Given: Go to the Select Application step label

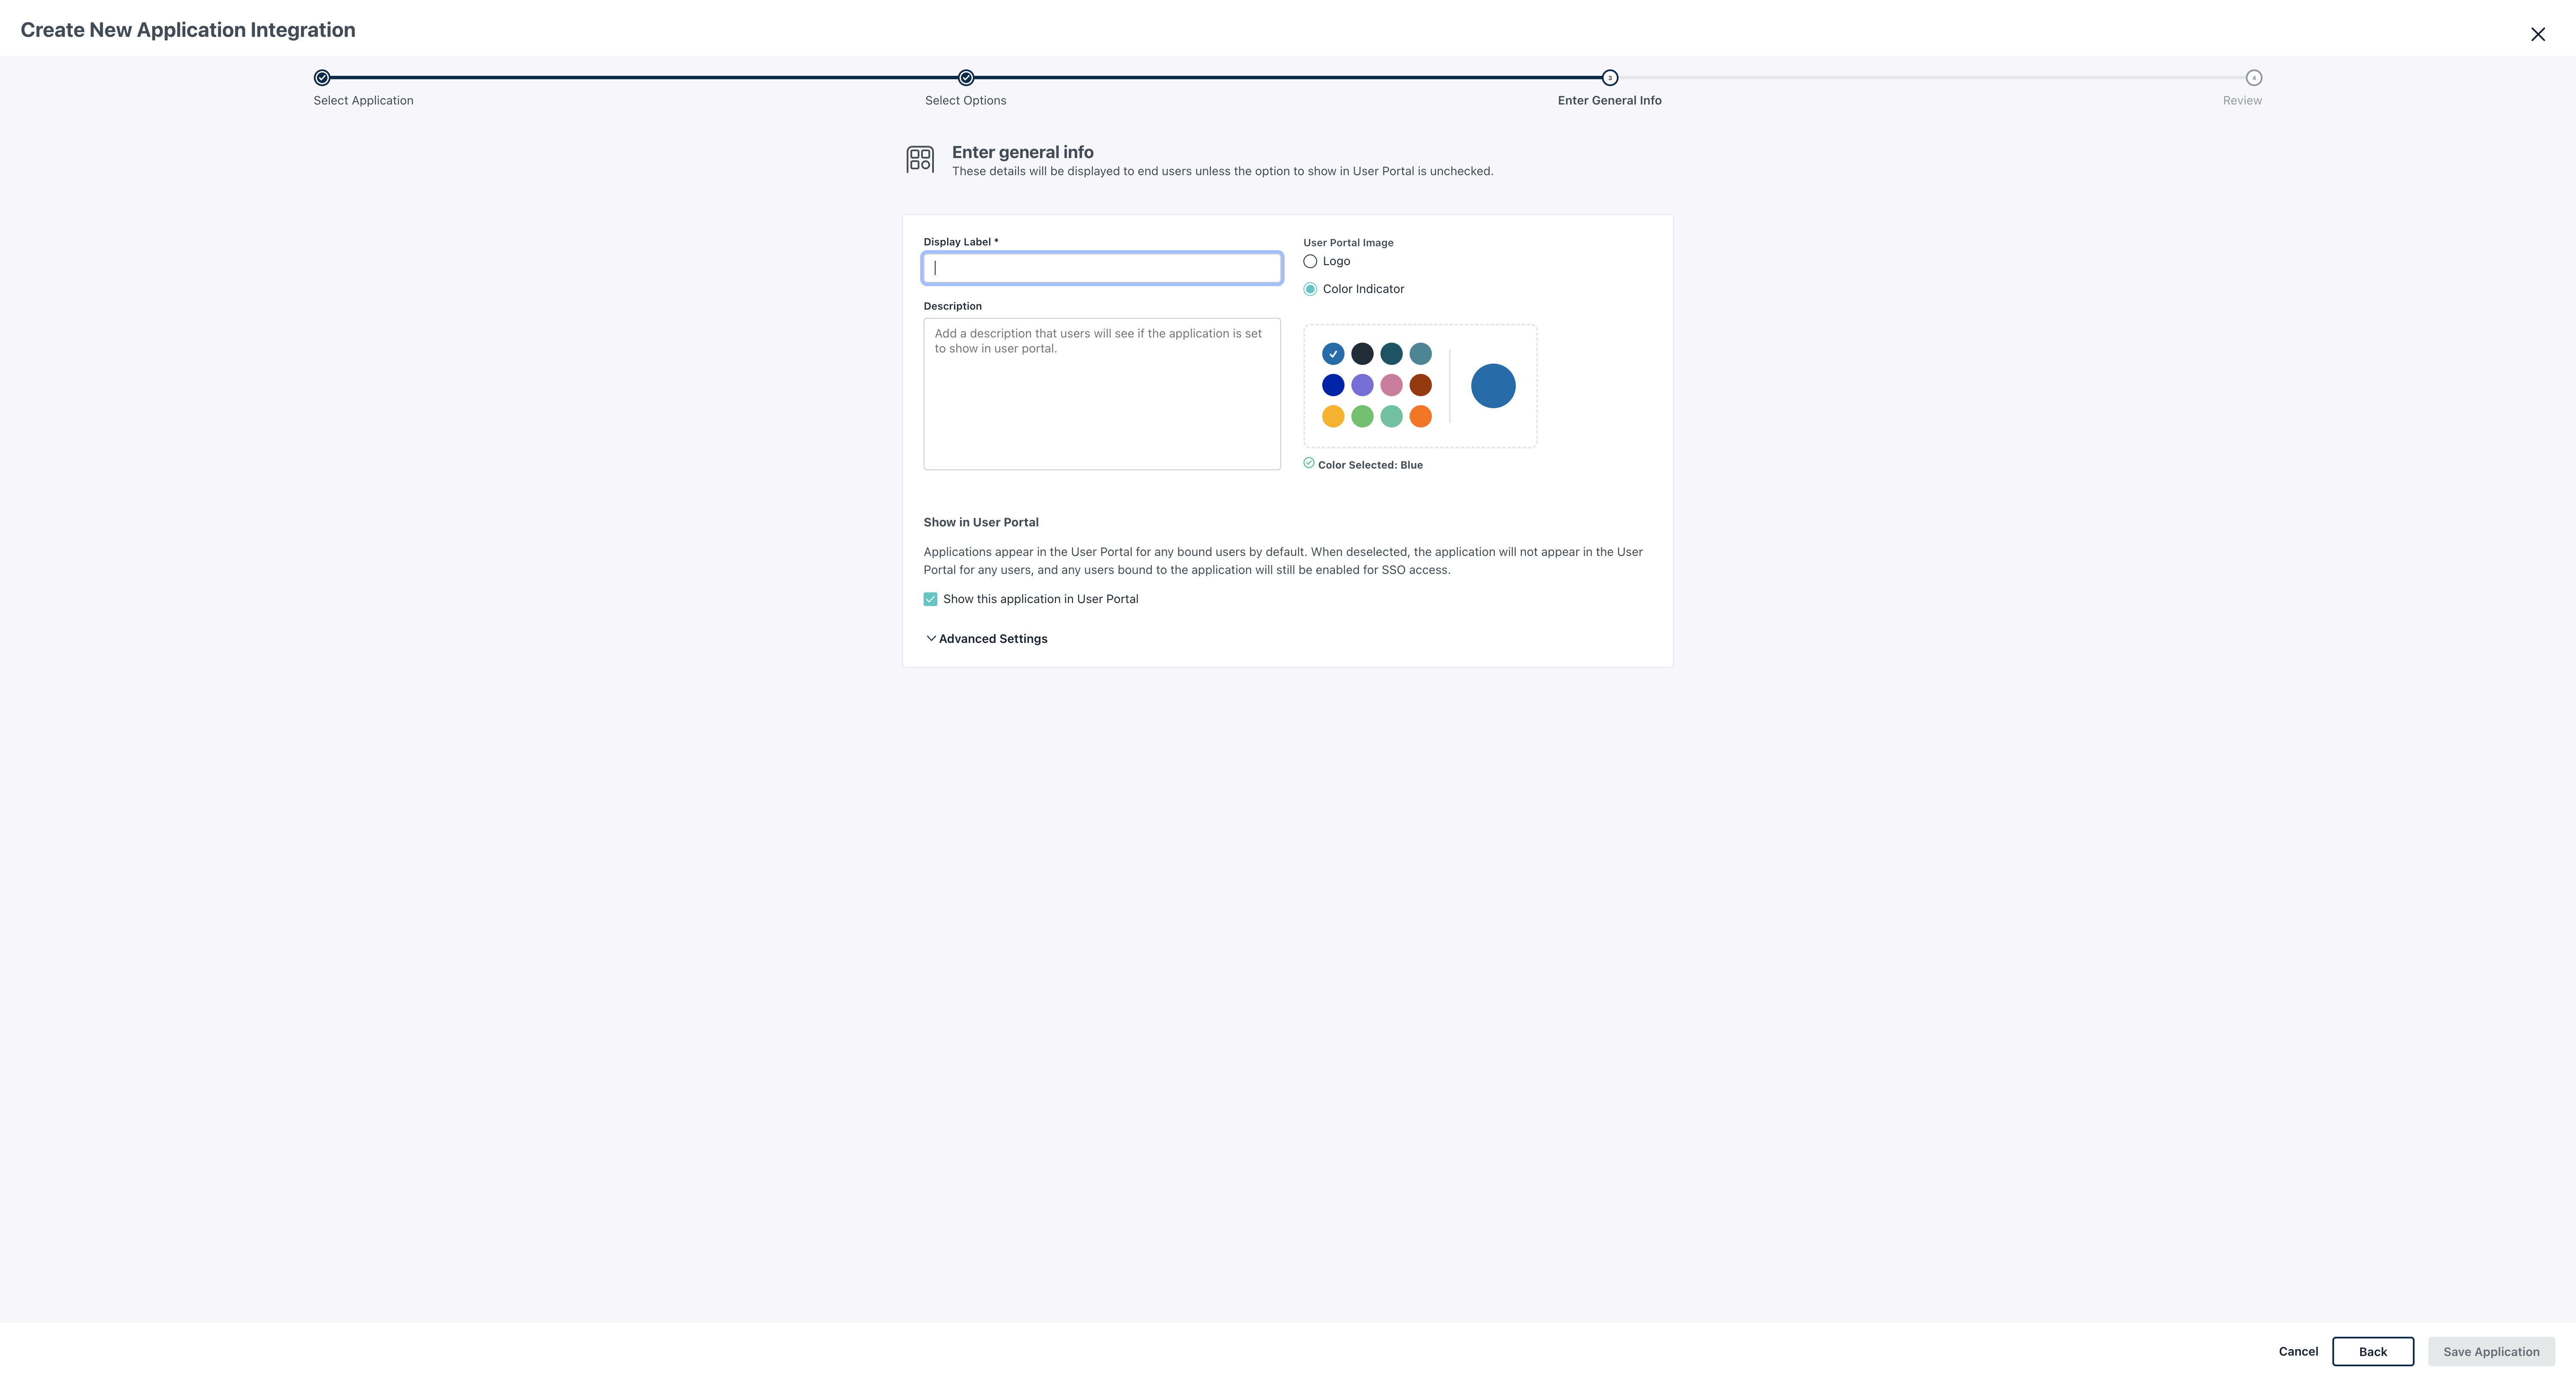Looking at the screenshot, I should (x=363, y=101).
